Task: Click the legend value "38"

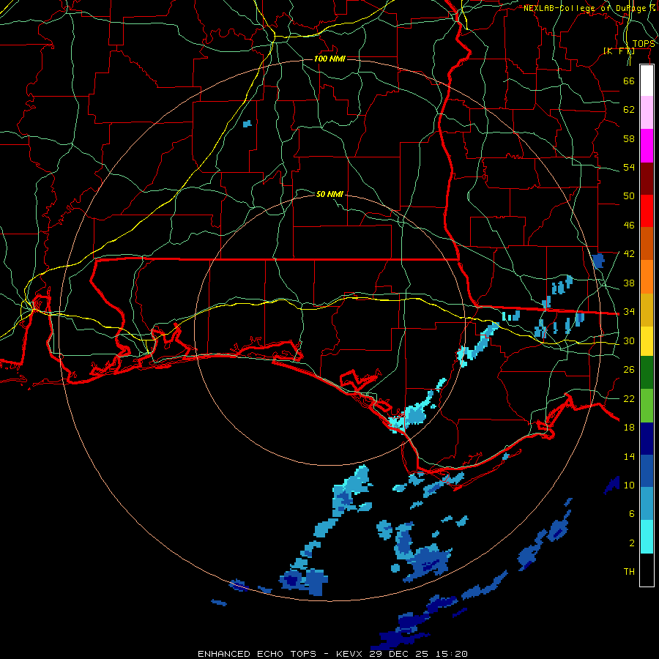Action: 629,283
